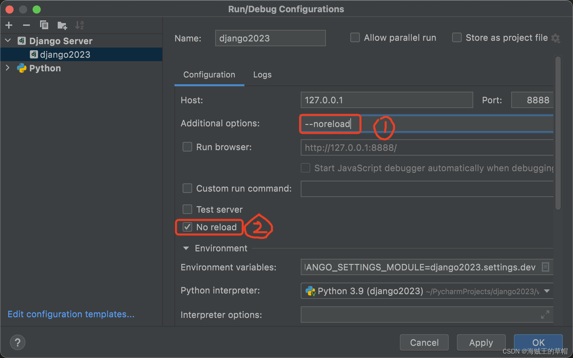Image resolution: width=573 pixels, height=358 pixels.
Task: Expand the Interpreter options field
Action: coord(545,315)
